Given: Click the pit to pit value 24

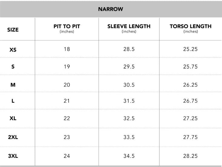Looking at the screenshot, I should [67, 156].
